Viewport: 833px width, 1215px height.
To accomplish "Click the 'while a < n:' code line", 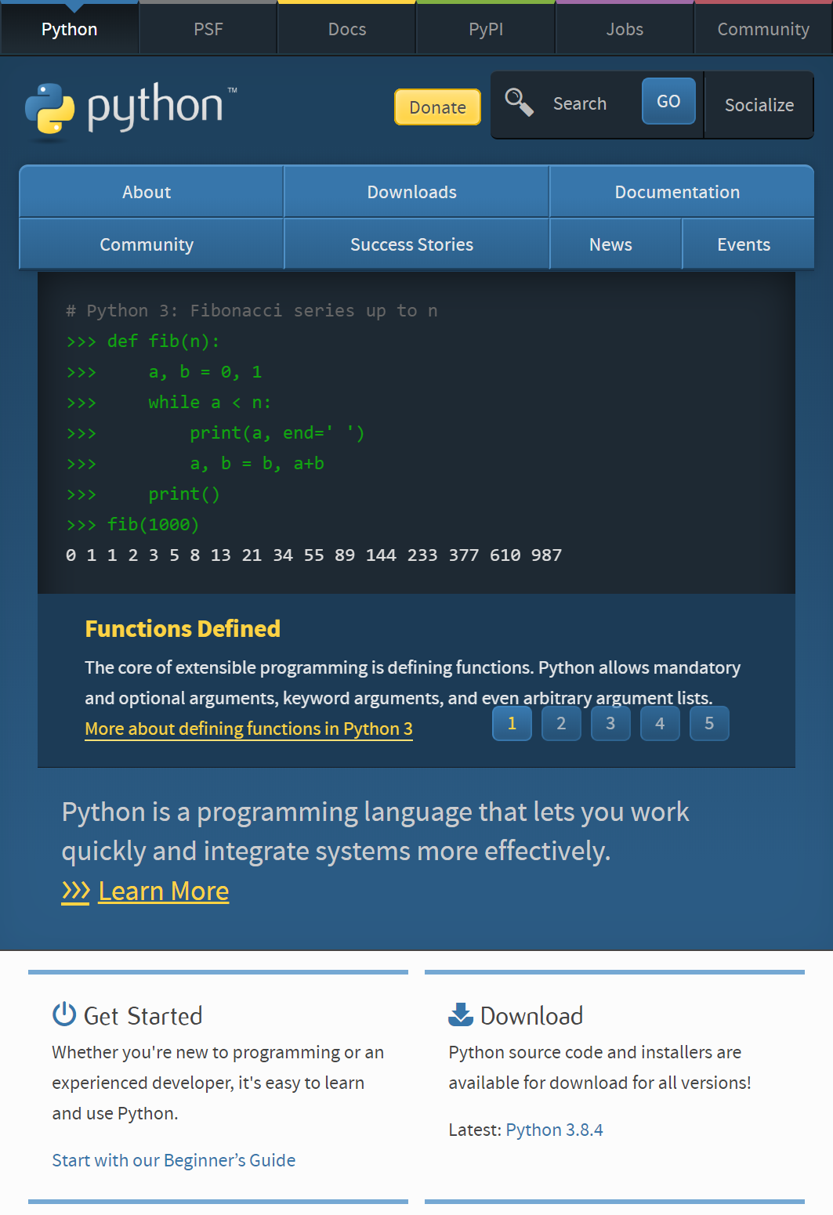I will tap(168, 403).
